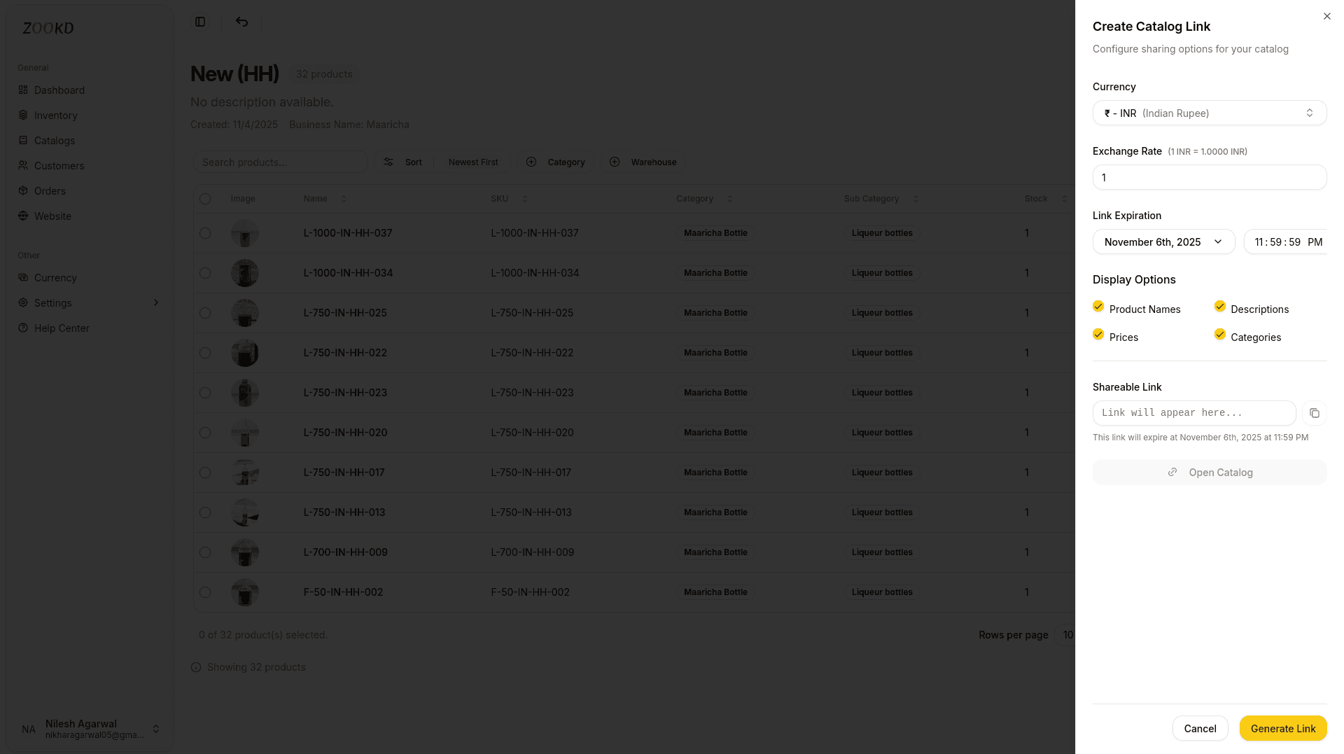Open the Website section
1344x754 pixels.
[52, 216]
